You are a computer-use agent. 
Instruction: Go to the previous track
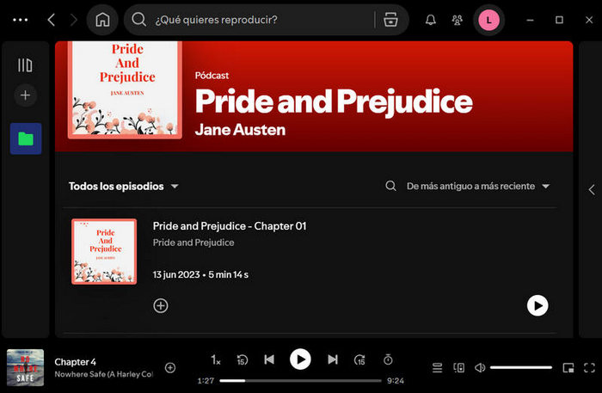click(269, 359)
